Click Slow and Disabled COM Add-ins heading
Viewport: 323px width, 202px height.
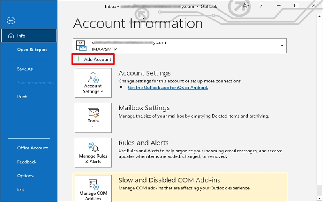(169, 180)
